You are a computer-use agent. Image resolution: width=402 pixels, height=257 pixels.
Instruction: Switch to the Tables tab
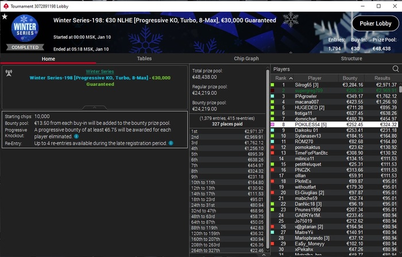tap(144, 59)
